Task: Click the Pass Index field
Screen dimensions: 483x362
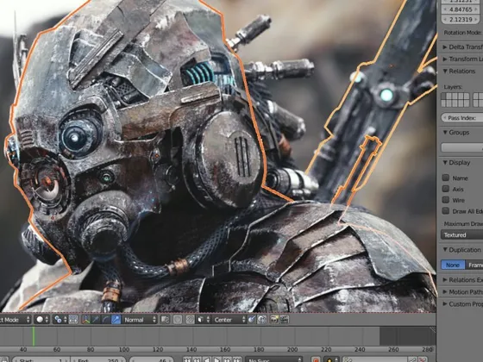Action: pos(462,118)
